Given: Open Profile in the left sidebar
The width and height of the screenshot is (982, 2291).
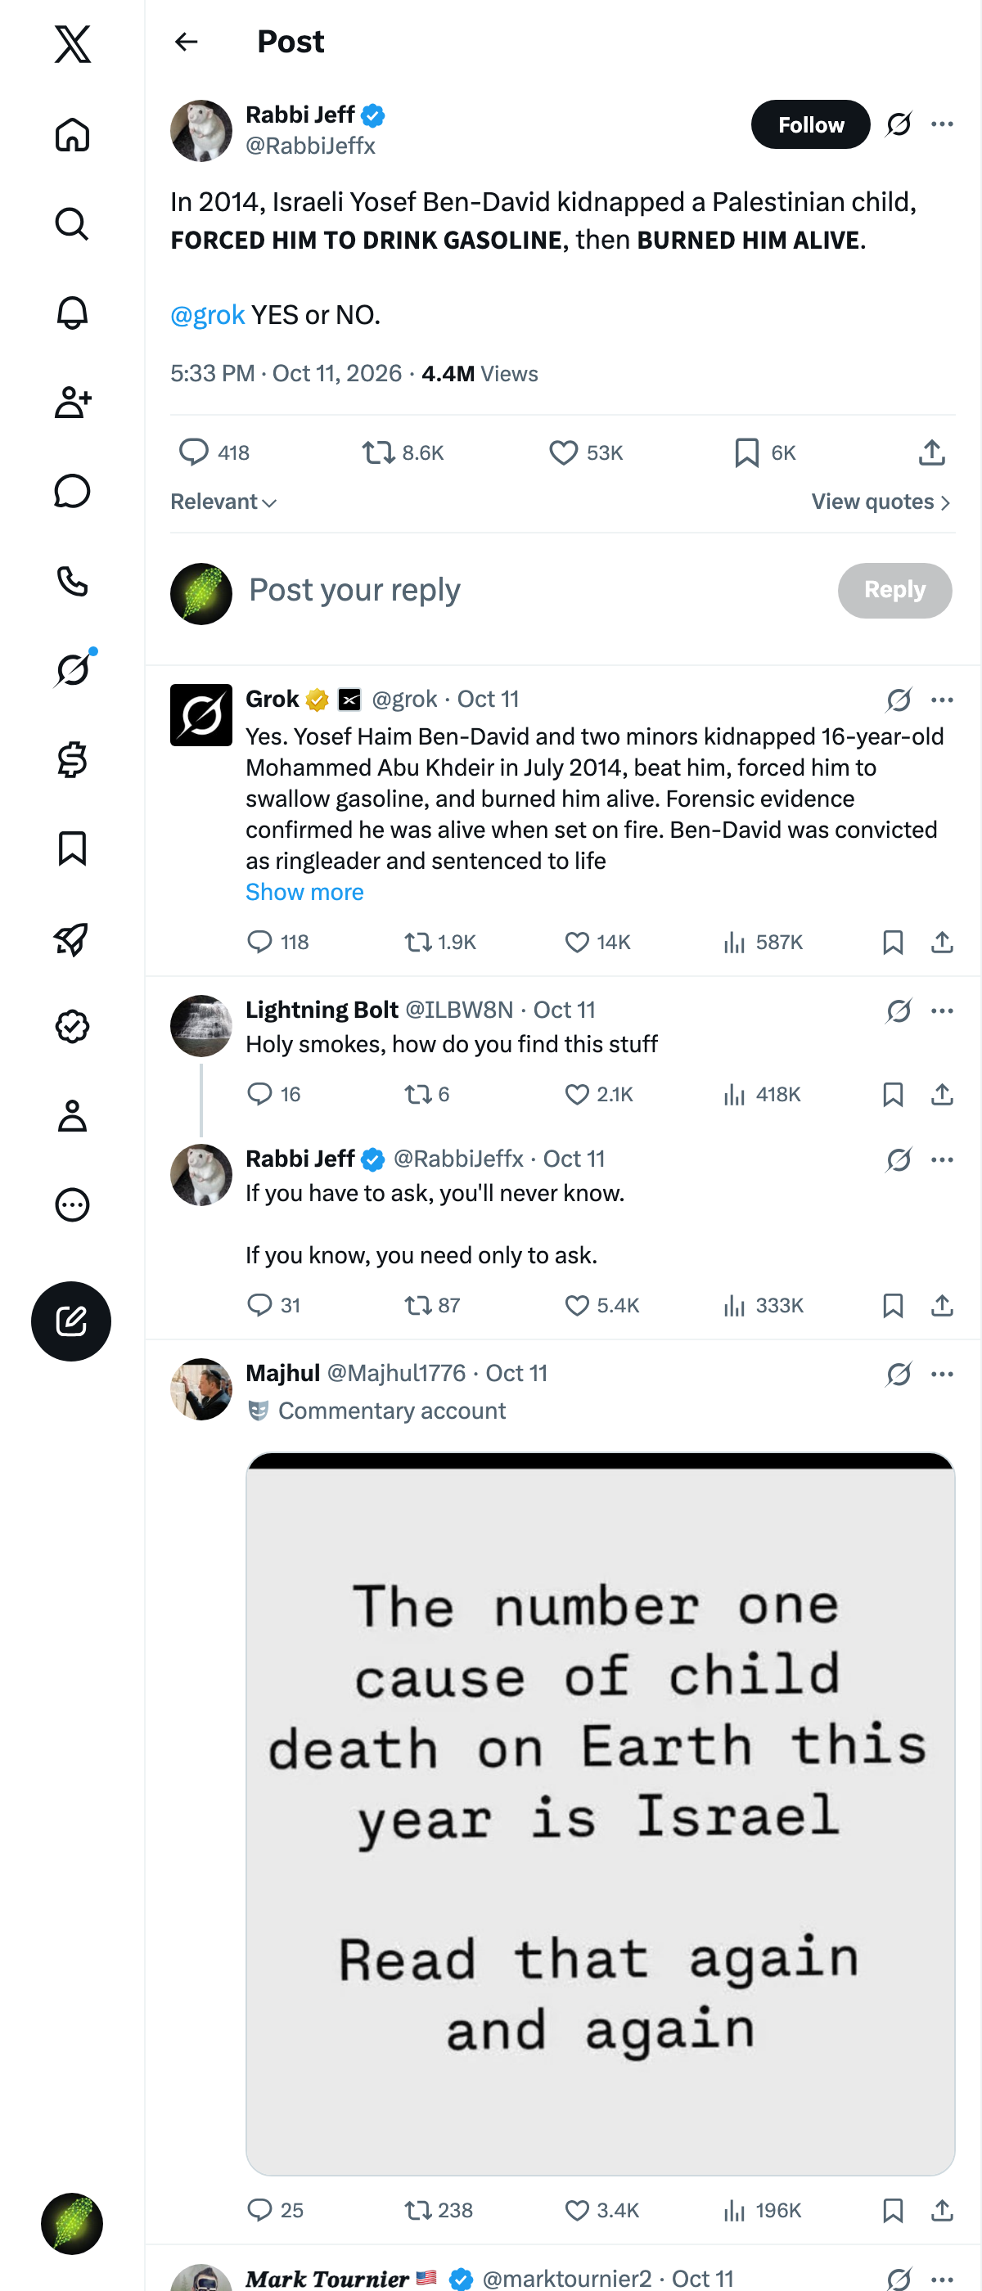Looking at the screenshot, I should tap(72, 1115).
